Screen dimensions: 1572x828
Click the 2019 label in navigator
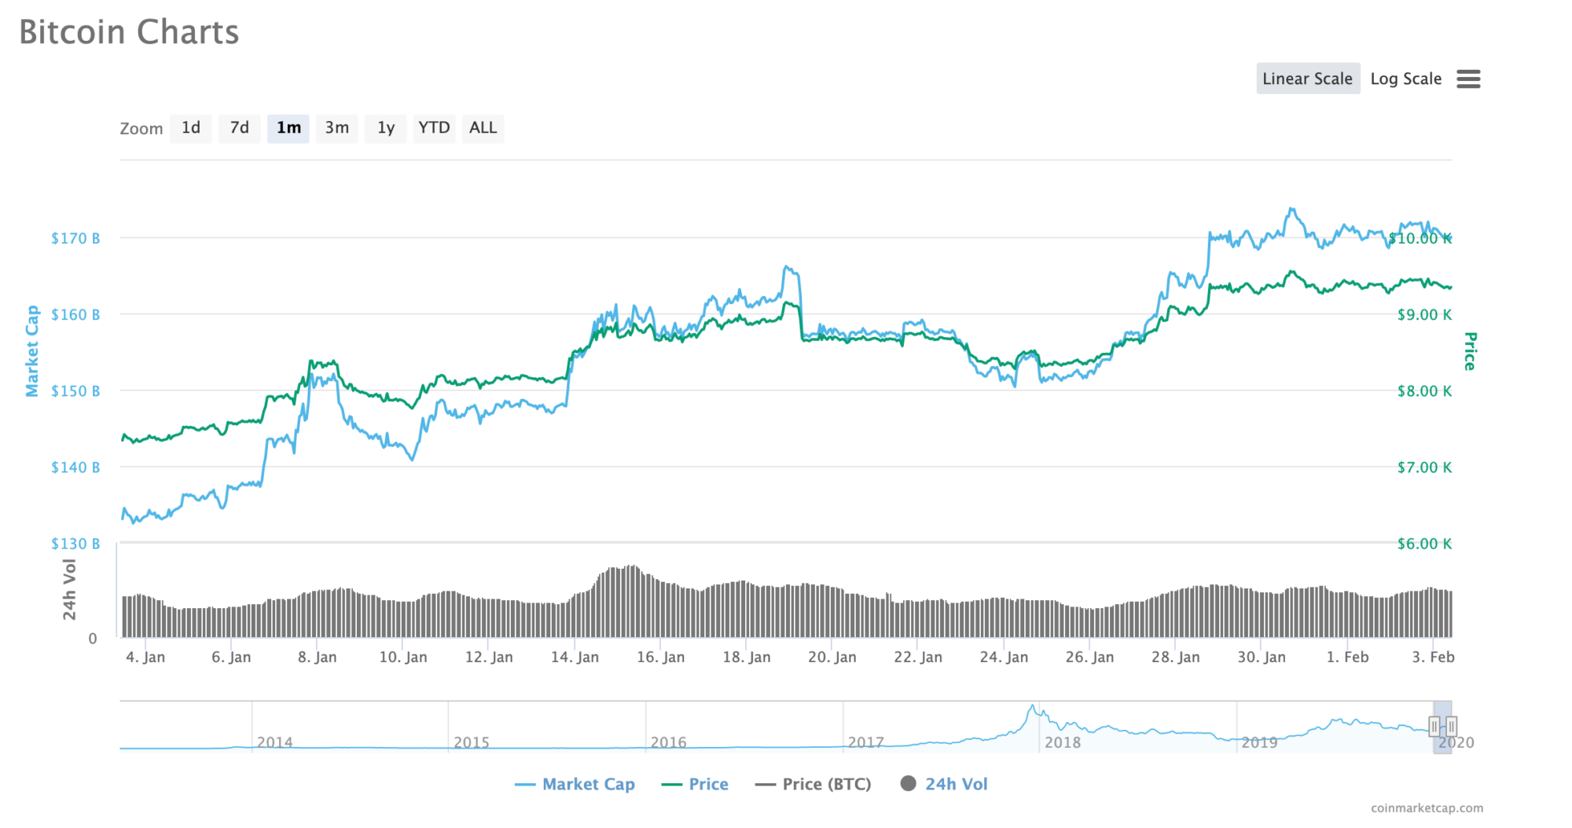[1259, 742]
